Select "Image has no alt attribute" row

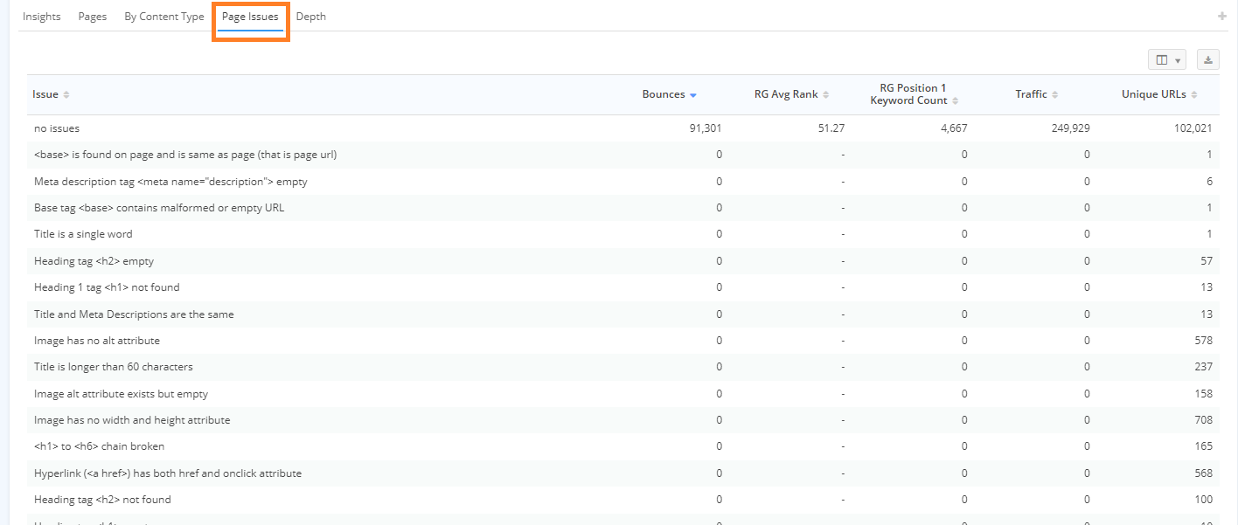pos(97,341)
